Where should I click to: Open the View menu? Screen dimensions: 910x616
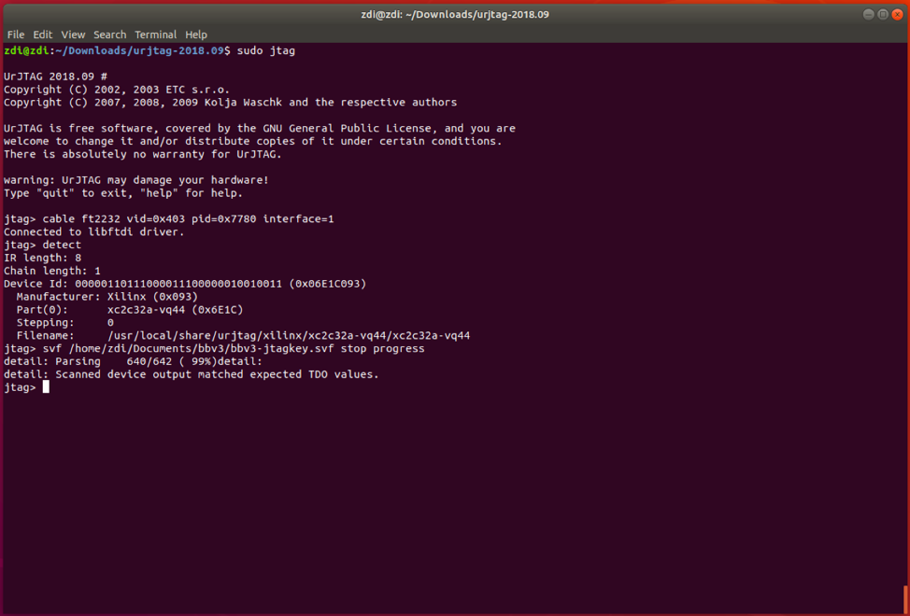(73, 35)
